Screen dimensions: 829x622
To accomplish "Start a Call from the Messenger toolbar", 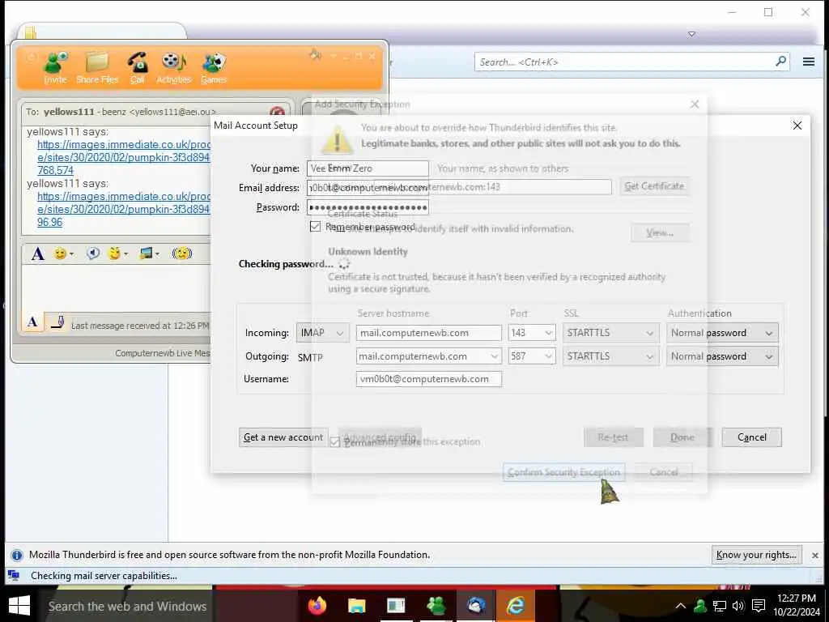I will click(138, 68).
